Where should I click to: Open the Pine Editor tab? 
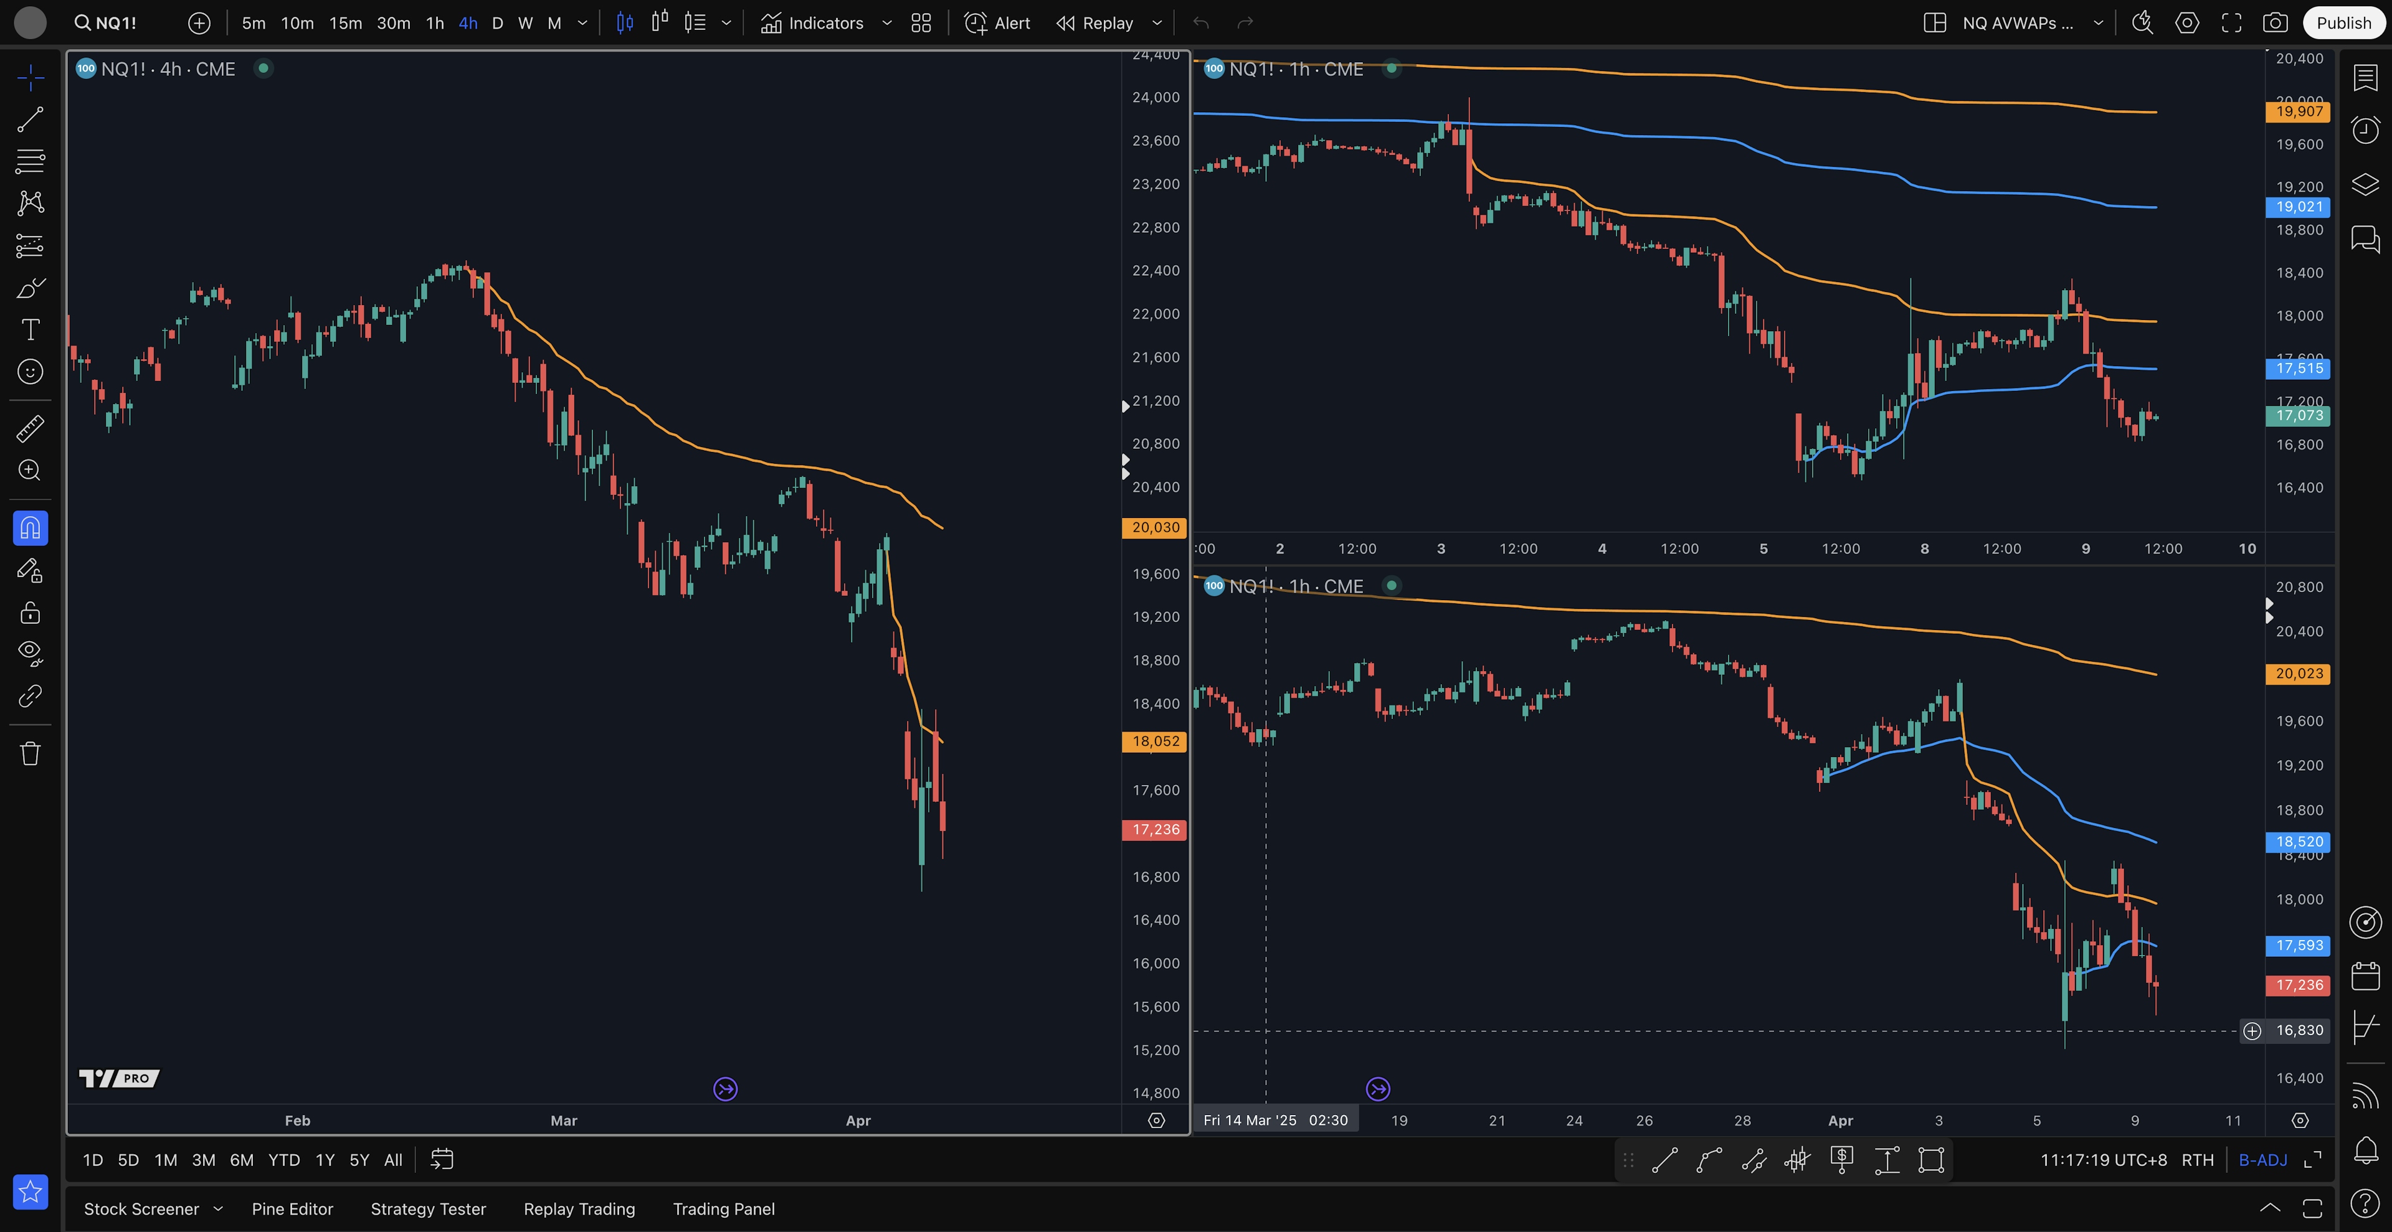click(292, 1209)
